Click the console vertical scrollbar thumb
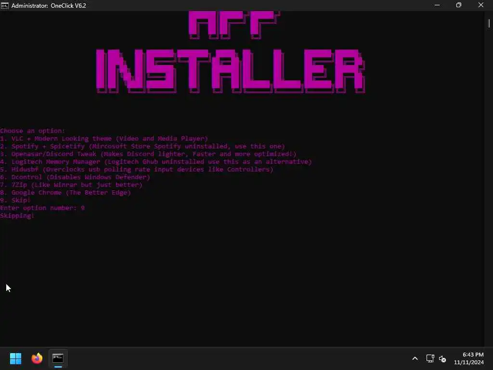 [x=489, y=23]
